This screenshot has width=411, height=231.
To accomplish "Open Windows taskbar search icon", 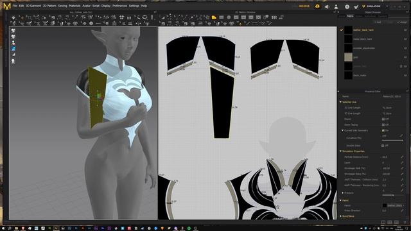I will [10, 228].
